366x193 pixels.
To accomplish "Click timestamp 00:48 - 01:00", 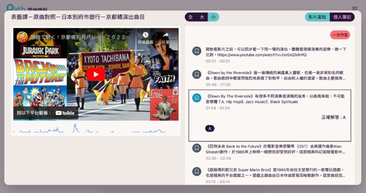I will 218,85.
